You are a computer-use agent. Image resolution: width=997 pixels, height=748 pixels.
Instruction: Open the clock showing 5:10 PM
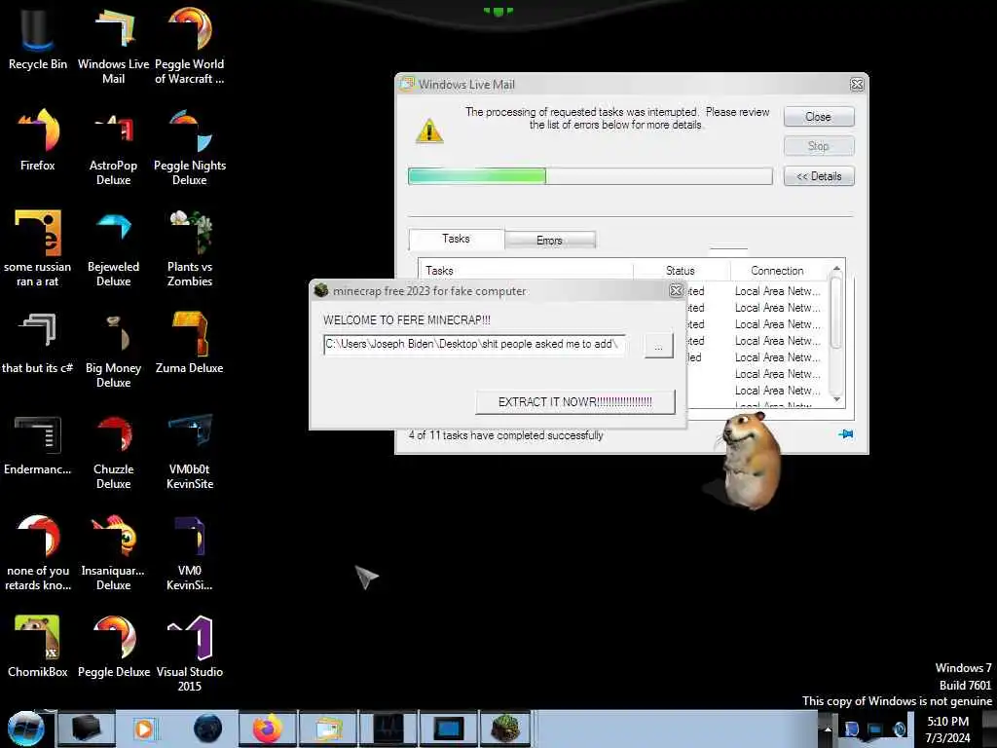(947, 729)
